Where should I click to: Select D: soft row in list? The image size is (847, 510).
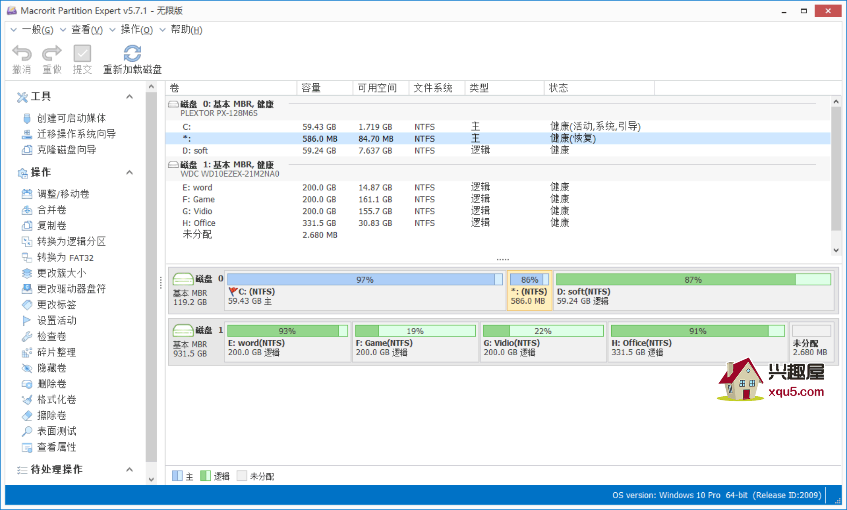tap(498, 151)
